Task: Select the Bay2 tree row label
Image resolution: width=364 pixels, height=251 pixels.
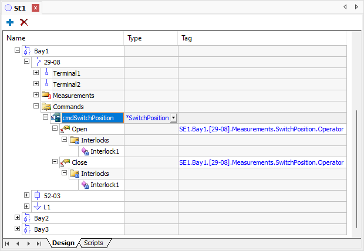Action: click(x=41, y=218)
